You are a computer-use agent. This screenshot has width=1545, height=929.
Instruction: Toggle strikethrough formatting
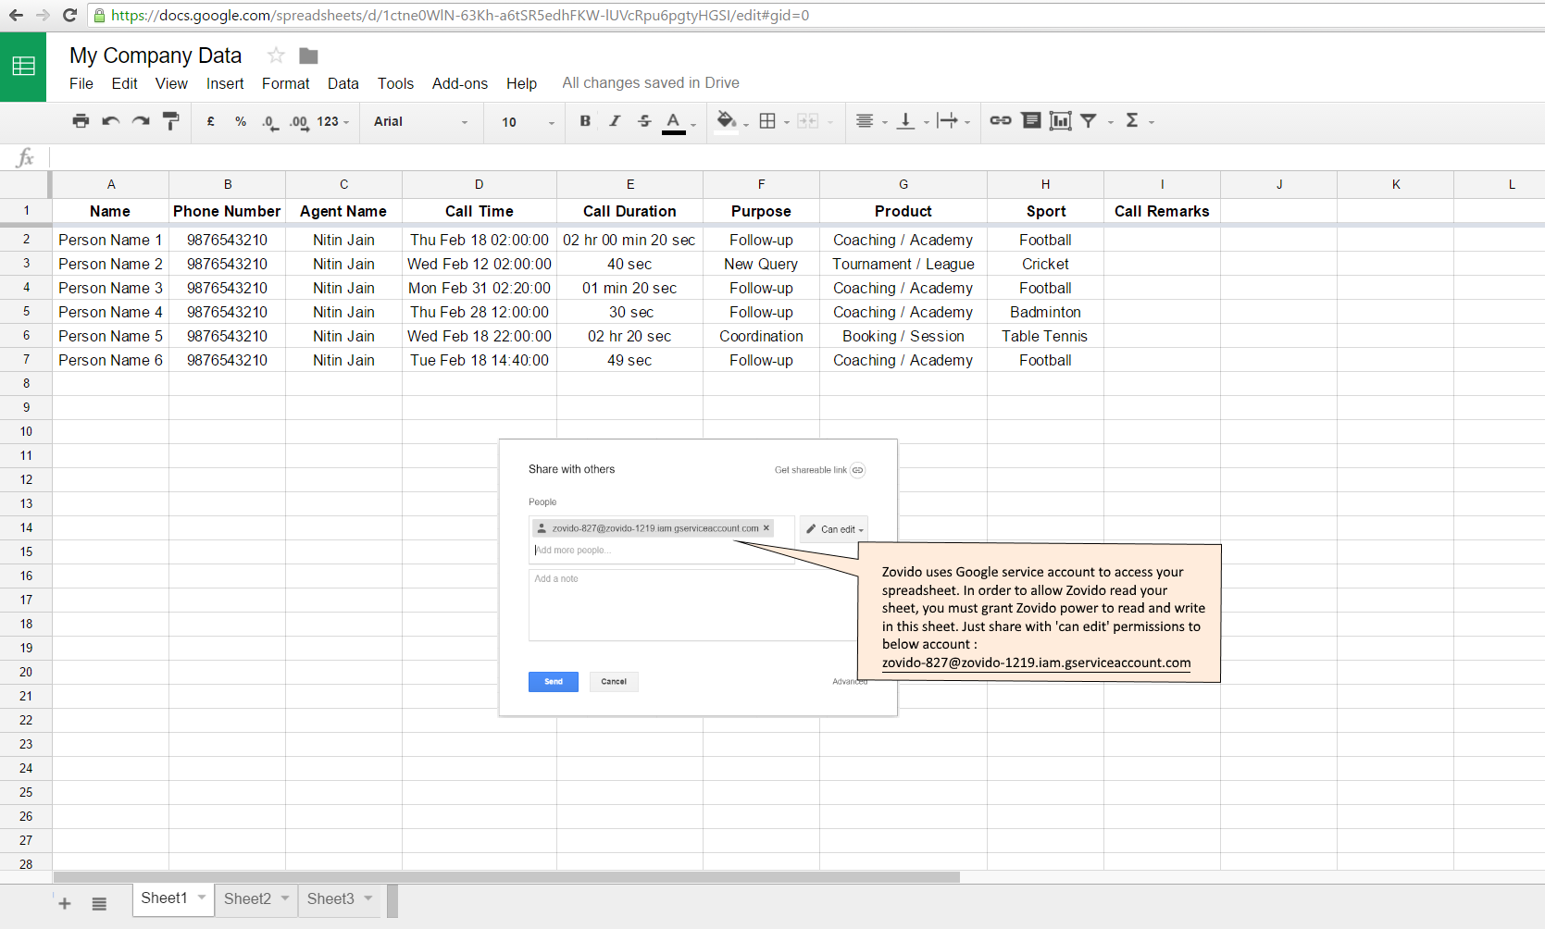tap(644, 121)
